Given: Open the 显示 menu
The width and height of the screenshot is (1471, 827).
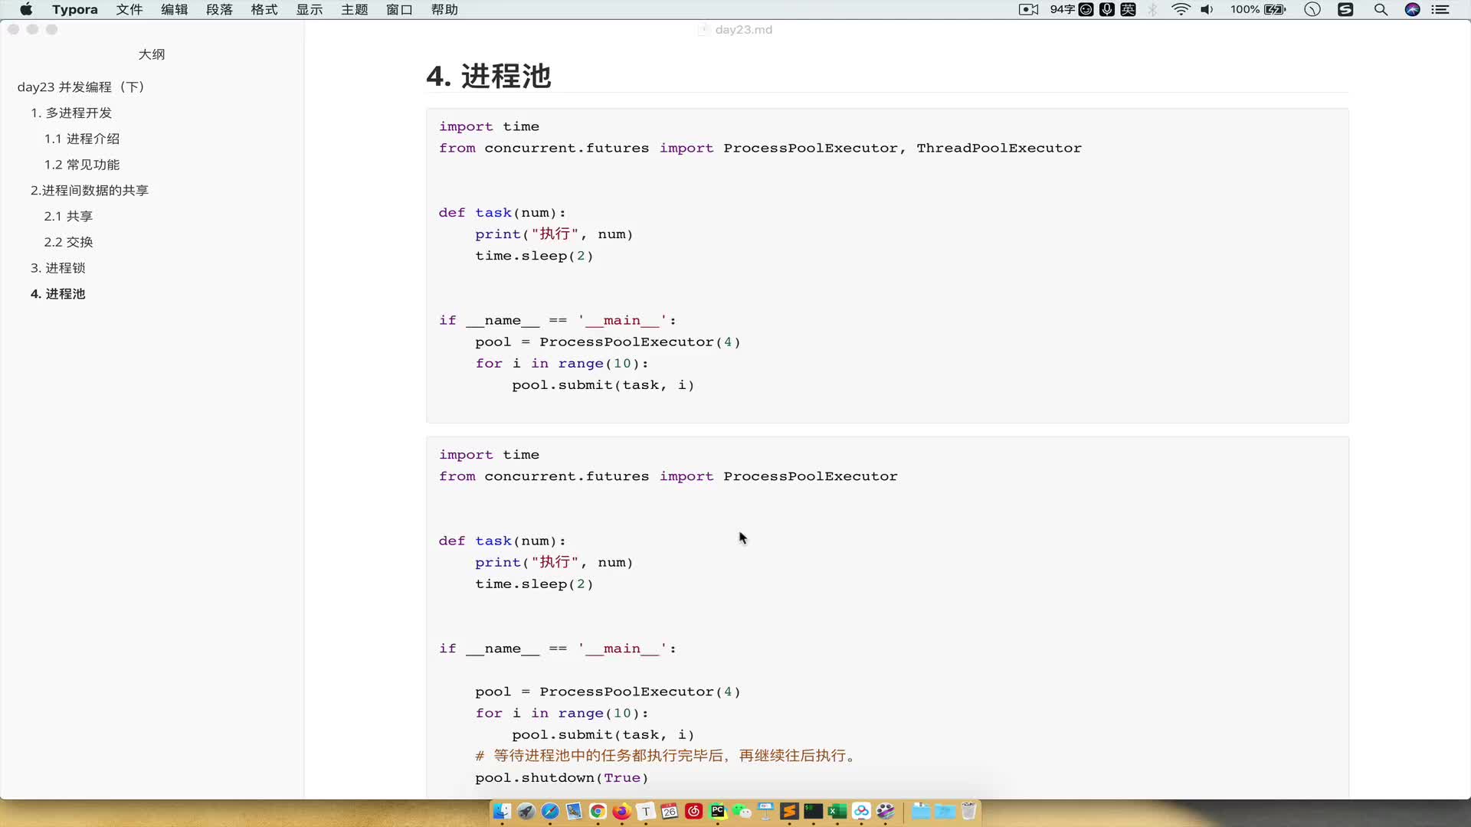Looking at the screenshot, I should coord(310,9).
